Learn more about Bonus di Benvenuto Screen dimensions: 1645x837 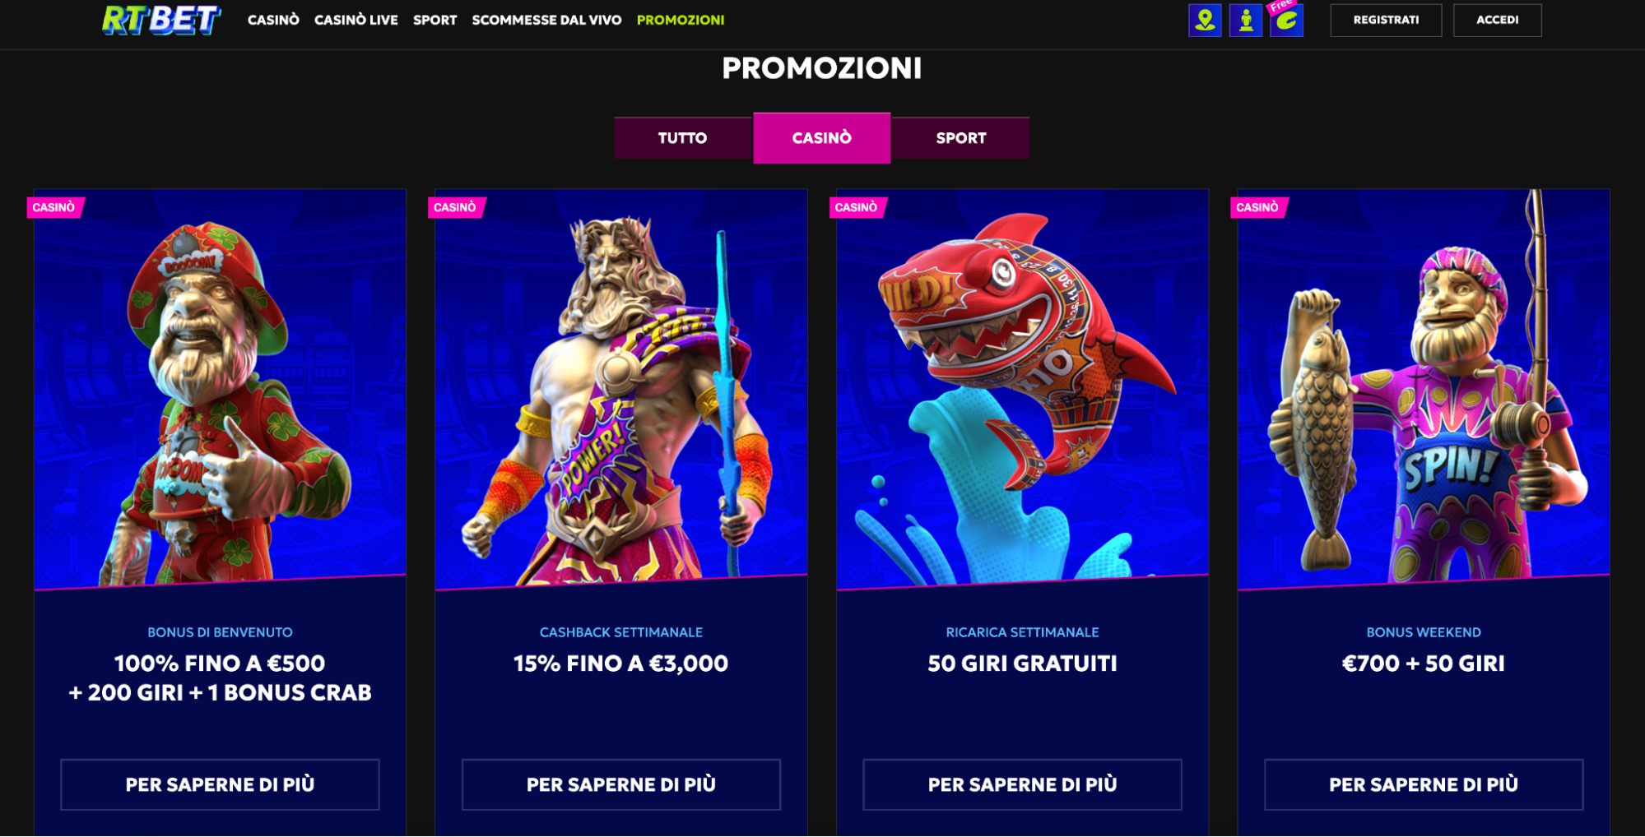pyautogui.click(x=220, y=784)
